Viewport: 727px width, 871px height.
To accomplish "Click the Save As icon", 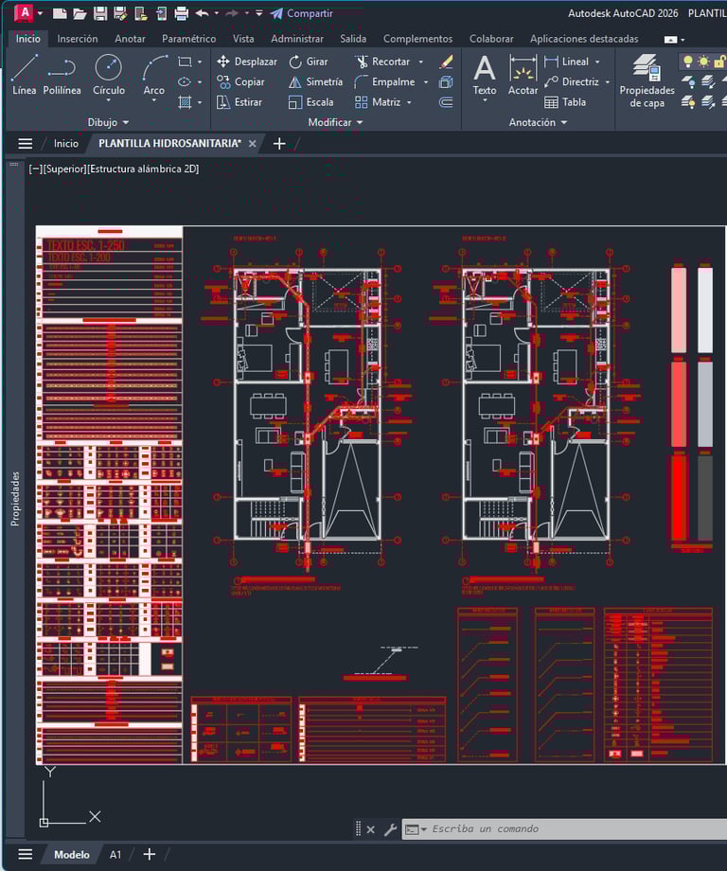I will [120, 13].
